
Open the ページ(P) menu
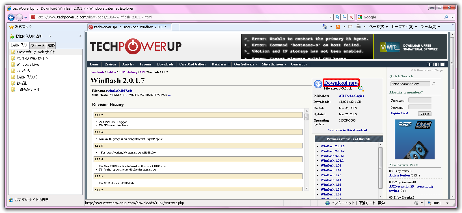click(378, 27)
